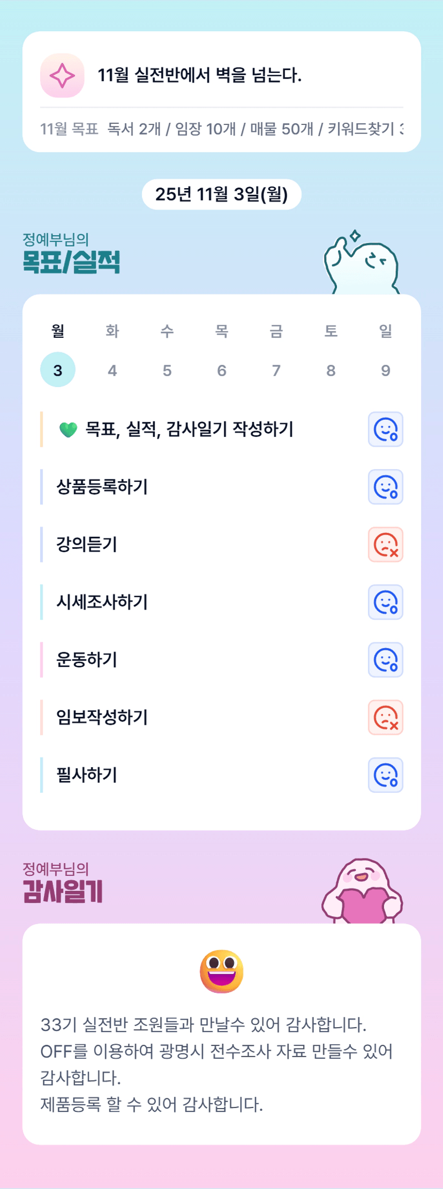The image size is (443, 1189).
Task: Toggle smiley status for 필사하기
Action: pos(385,775)
